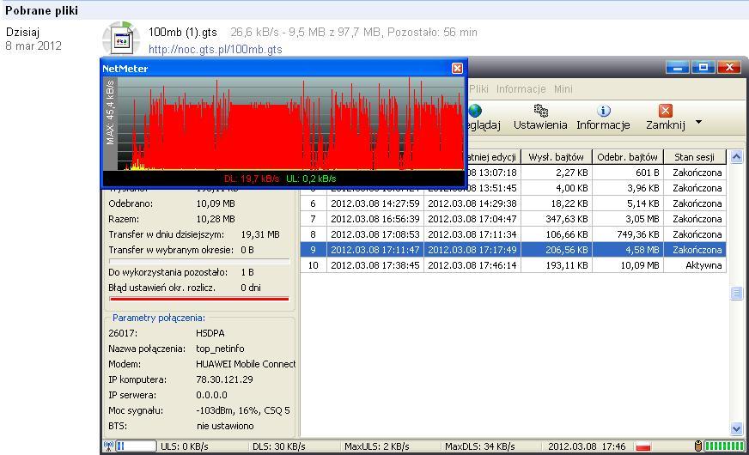Click the globe browse toolbar icon
This screenshot has width=749, height=455.
pos(476,112)
